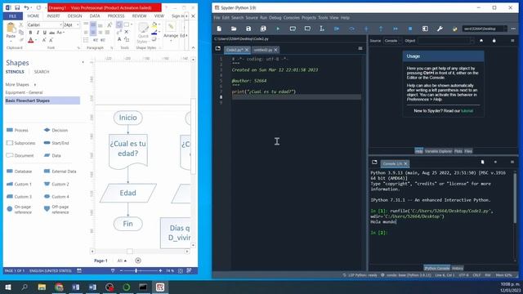
Task: Close the Code2.py editor tab
Action: coord(247,50)
